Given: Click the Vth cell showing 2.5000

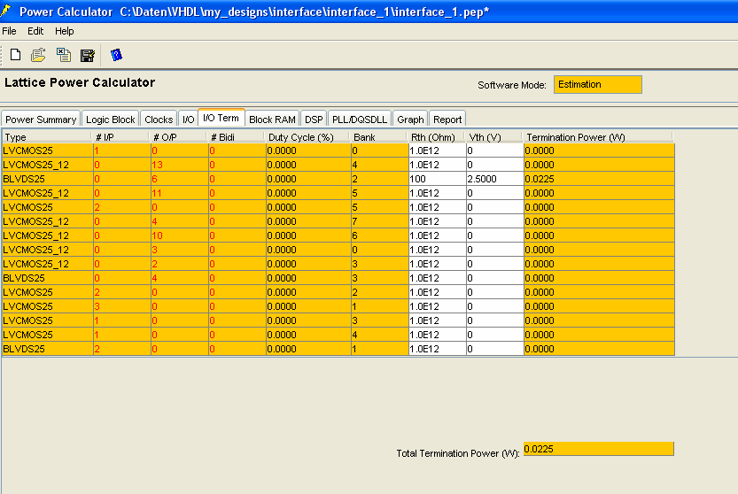Looking at the screenshot, I should pyautogui.click(x=494, y=179).
